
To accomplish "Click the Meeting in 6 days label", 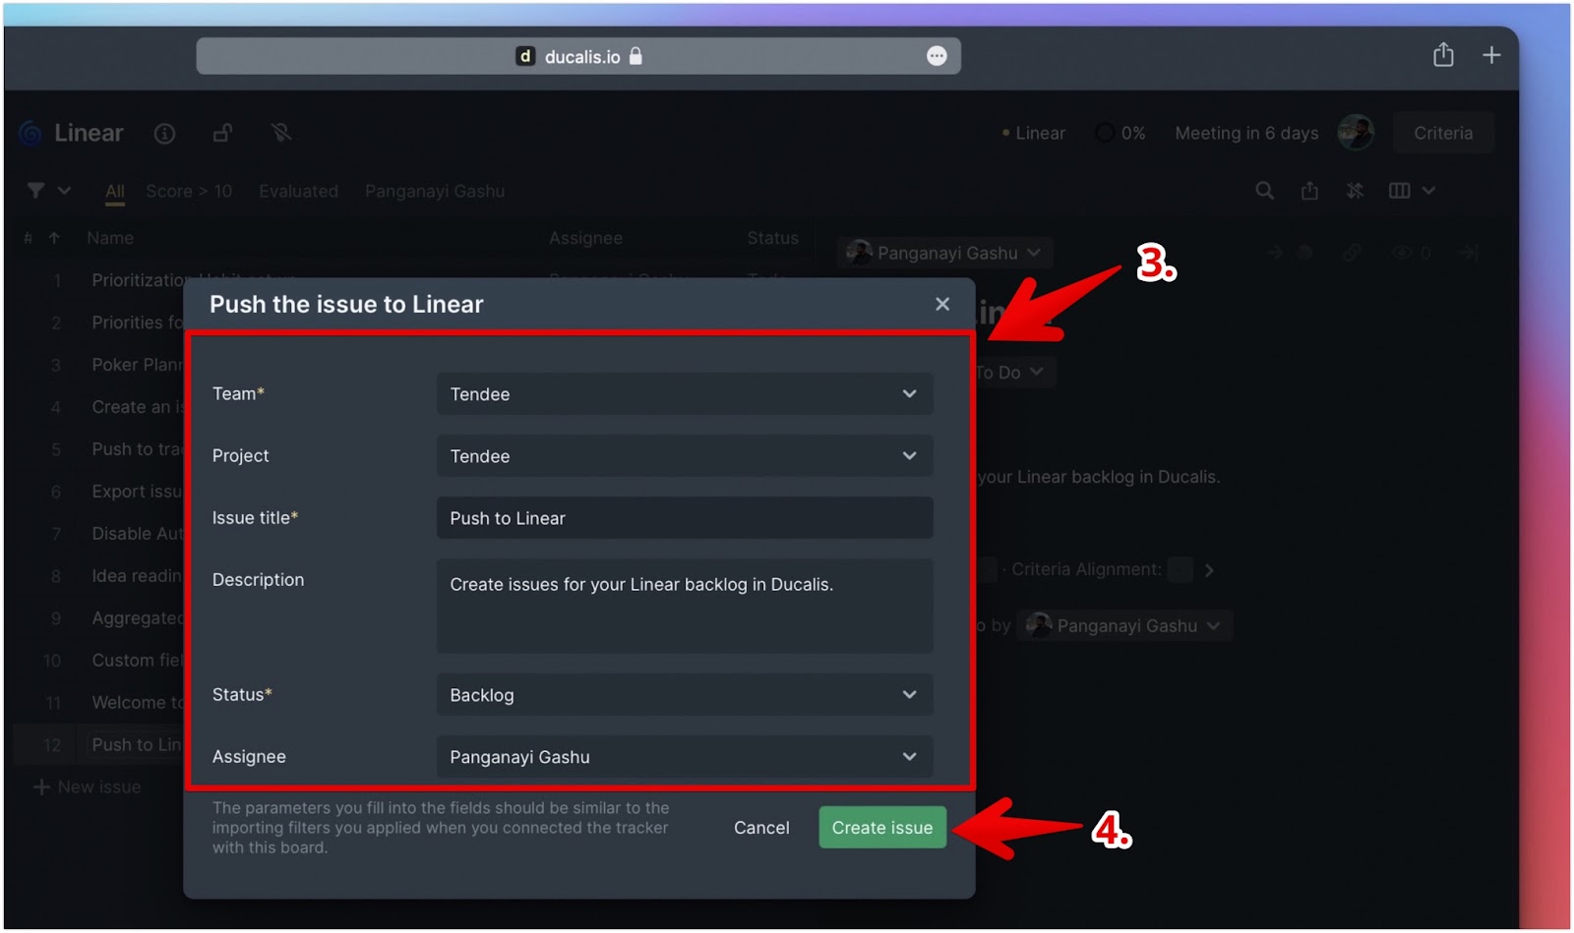I will point(1246,133).
